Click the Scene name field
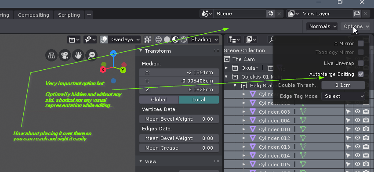The image size is (374, 172). point(240,14)
